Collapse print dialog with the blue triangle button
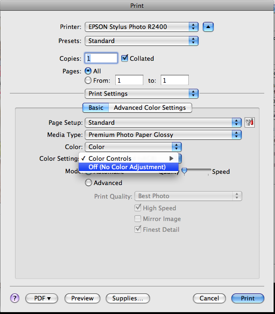 click(208, 27)
